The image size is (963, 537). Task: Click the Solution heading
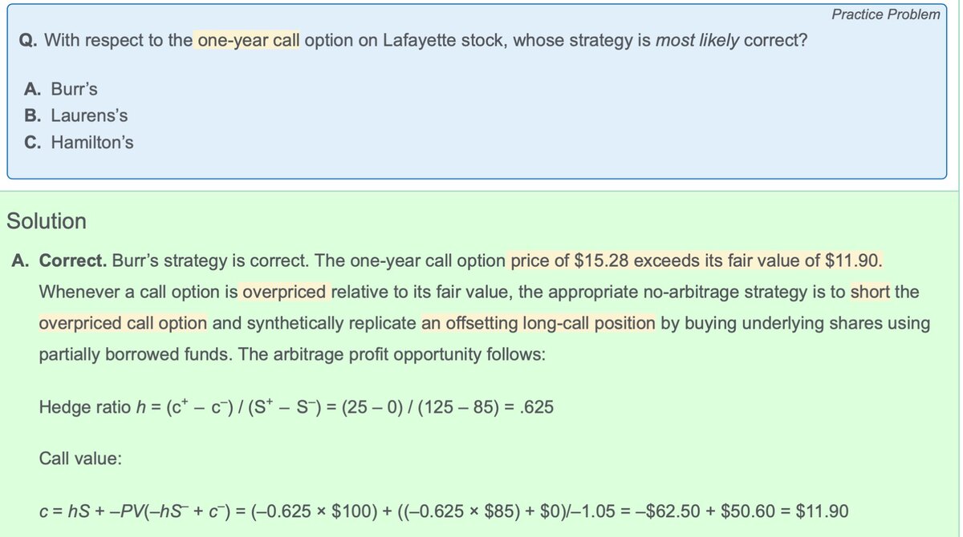point(46,221)
